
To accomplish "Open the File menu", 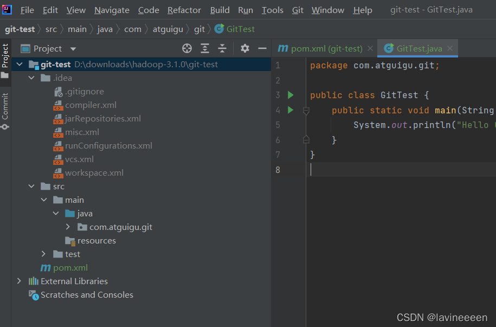I will pyautogui.click(x=27, y=10).
